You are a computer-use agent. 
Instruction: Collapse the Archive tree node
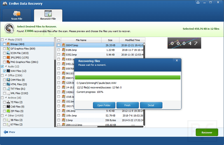click(x=6, y=98)
